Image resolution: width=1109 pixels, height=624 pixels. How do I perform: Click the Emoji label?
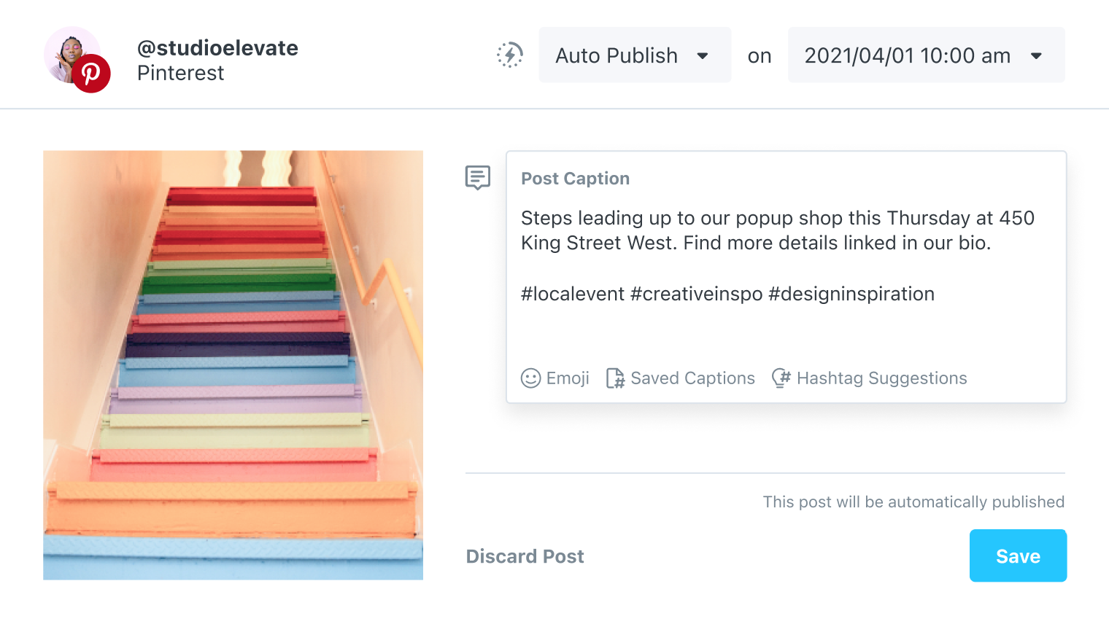(568, 378)
